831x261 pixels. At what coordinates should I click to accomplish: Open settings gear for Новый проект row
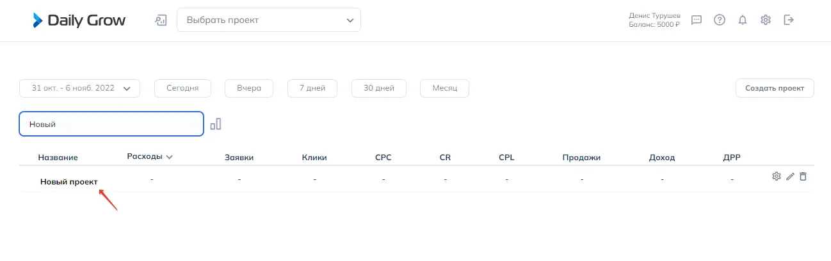click(x=777, y=176)
